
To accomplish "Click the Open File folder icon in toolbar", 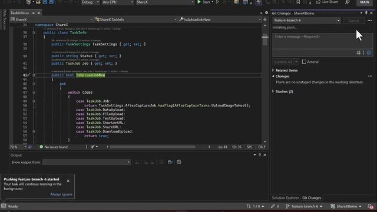I will [38, 2].
